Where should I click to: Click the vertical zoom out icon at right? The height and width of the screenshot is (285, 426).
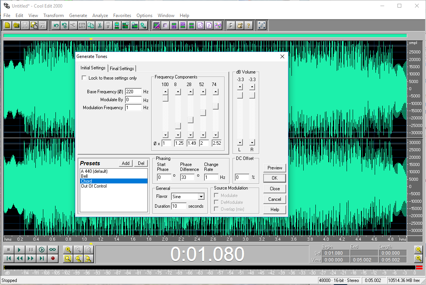[418, 249]
